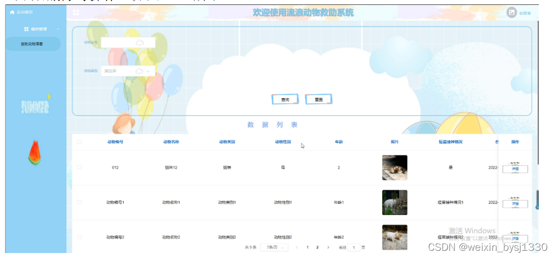556x258 pixels.
Task: Click the cell 母 in first row
Action: point(283,168)
